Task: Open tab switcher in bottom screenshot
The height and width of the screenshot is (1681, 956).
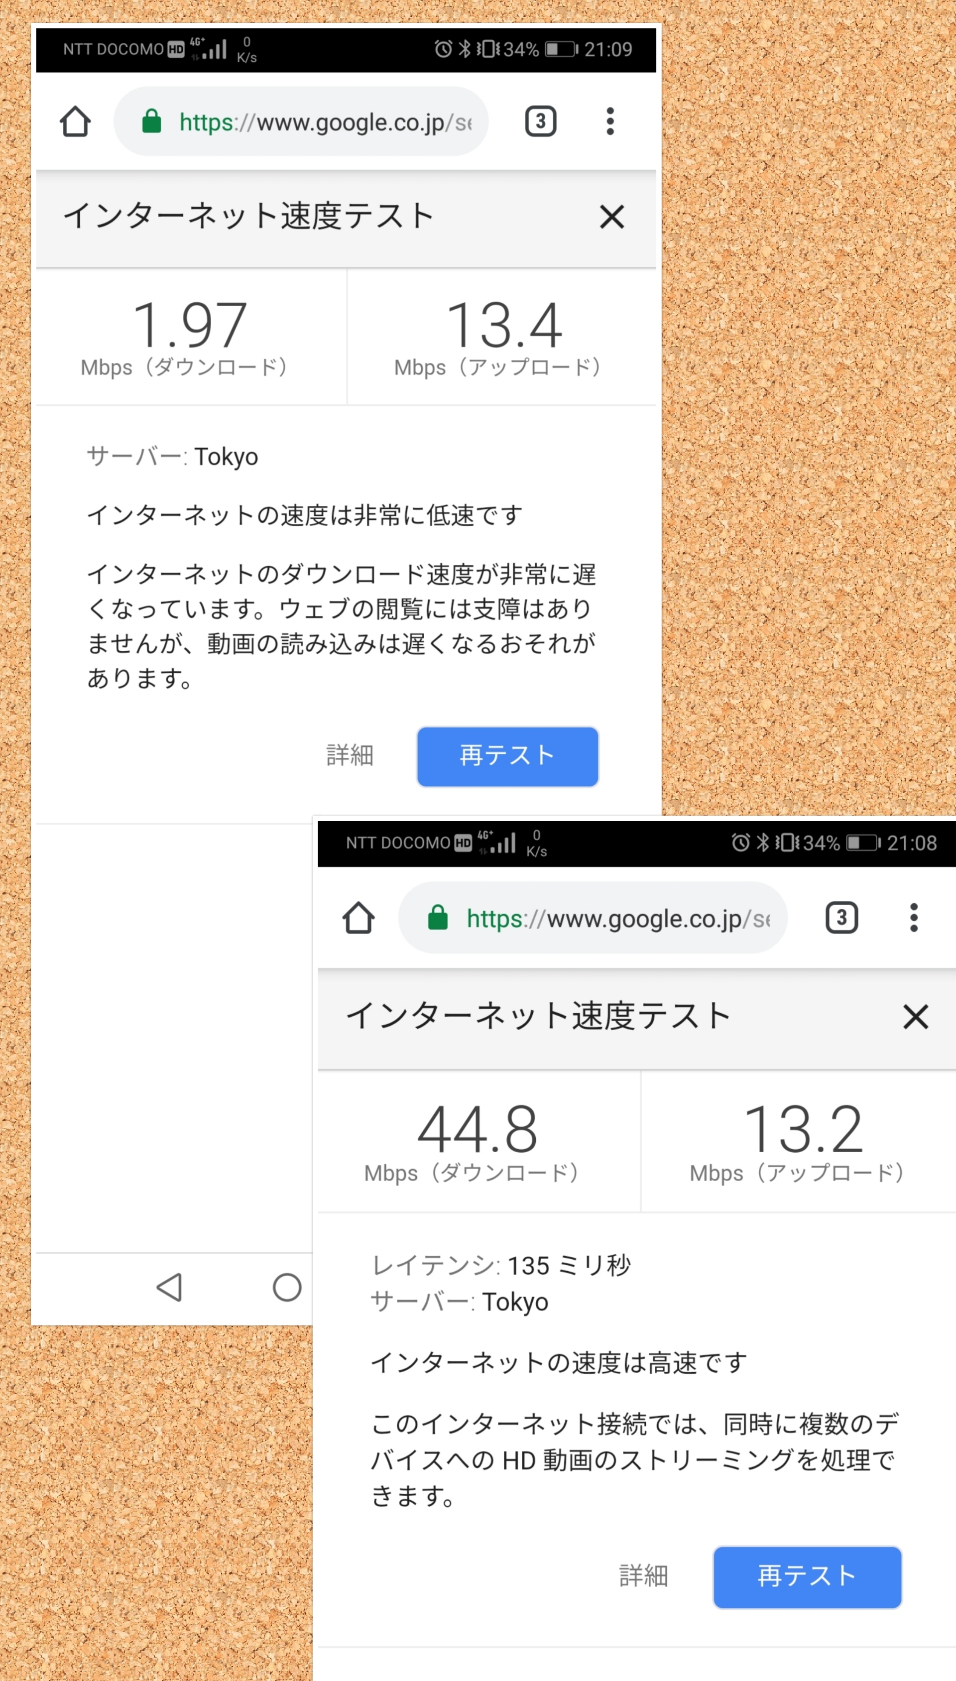Action: coord(841,918)
